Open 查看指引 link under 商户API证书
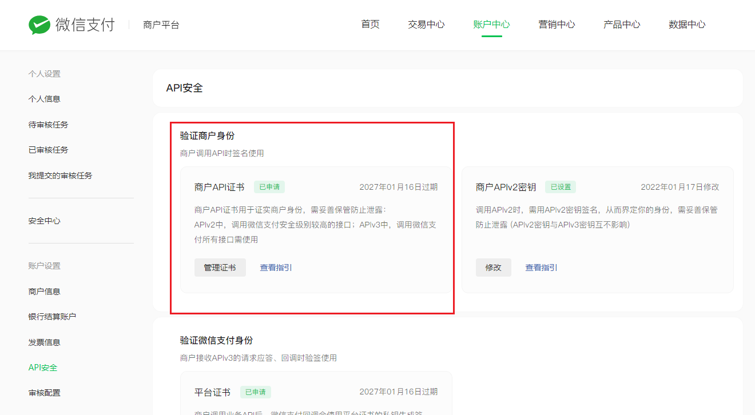Viewport: 755px width, 415px height. tap(276, 268)
